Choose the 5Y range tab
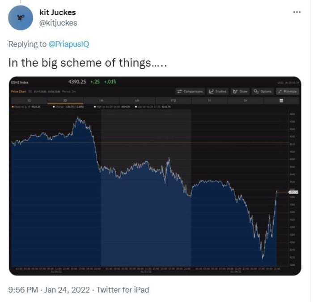 tap(245, 101)
